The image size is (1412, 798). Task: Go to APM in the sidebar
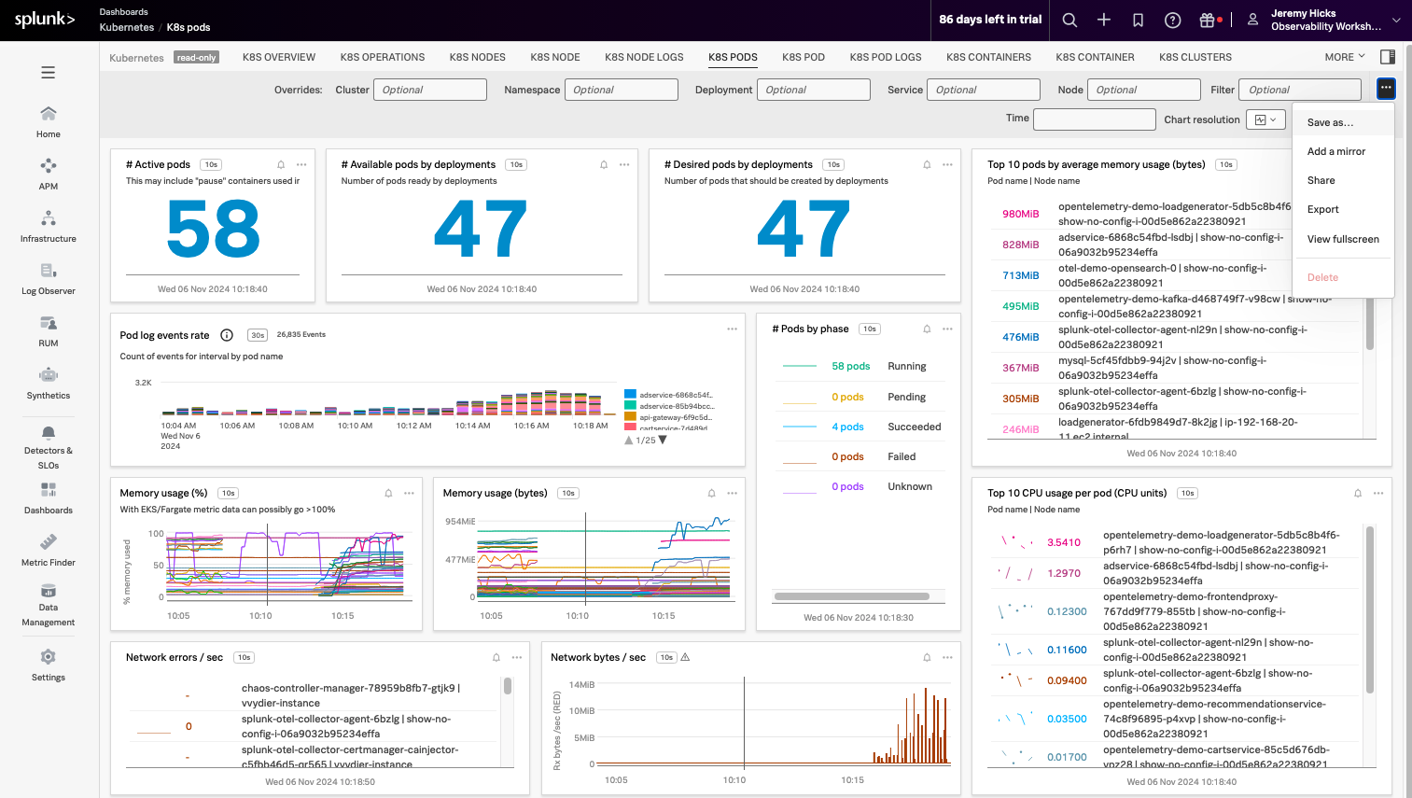[x=49, y=174]
